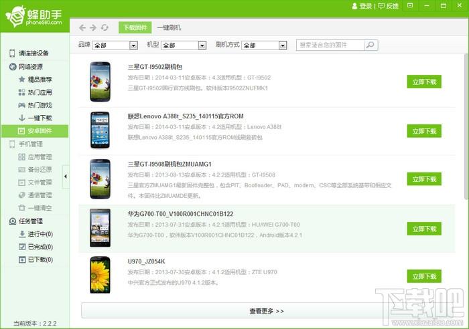Collapse the sidebar with the arrow handle
Viewport: 469px width, 329px height.
pyautogui.click(x=66, y=177)
